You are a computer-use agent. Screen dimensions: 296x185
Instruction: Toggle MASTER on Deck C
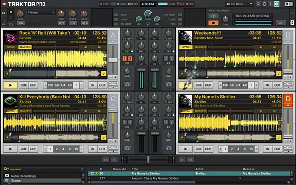(x=25, y=111)
